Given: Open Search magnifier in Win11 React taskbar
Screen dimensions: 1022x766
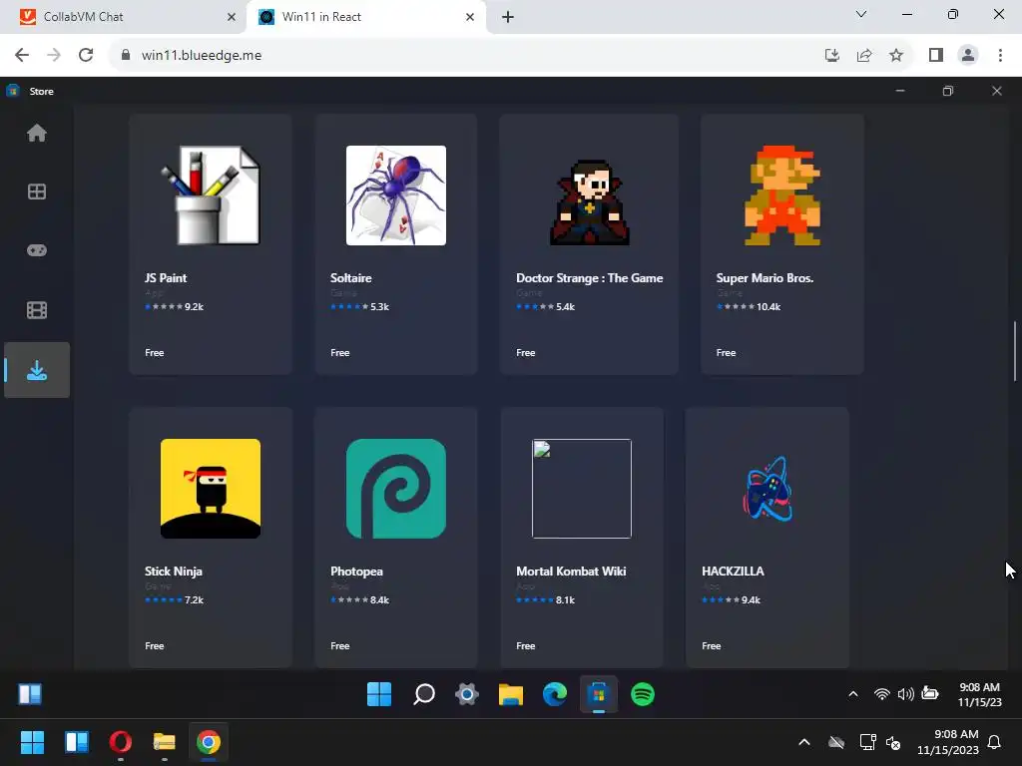Looking at the screenshot, I should (423, 694).
